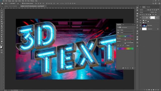This screenshot has width=161, height=91.
Task: Open the Opacity dropdown arrow
Action: click(x=158, y=12)
